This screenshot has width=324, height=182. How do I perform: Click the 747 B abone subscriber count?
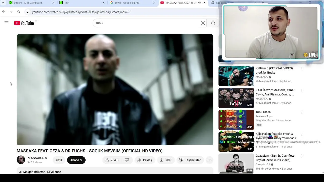point(35,163)
